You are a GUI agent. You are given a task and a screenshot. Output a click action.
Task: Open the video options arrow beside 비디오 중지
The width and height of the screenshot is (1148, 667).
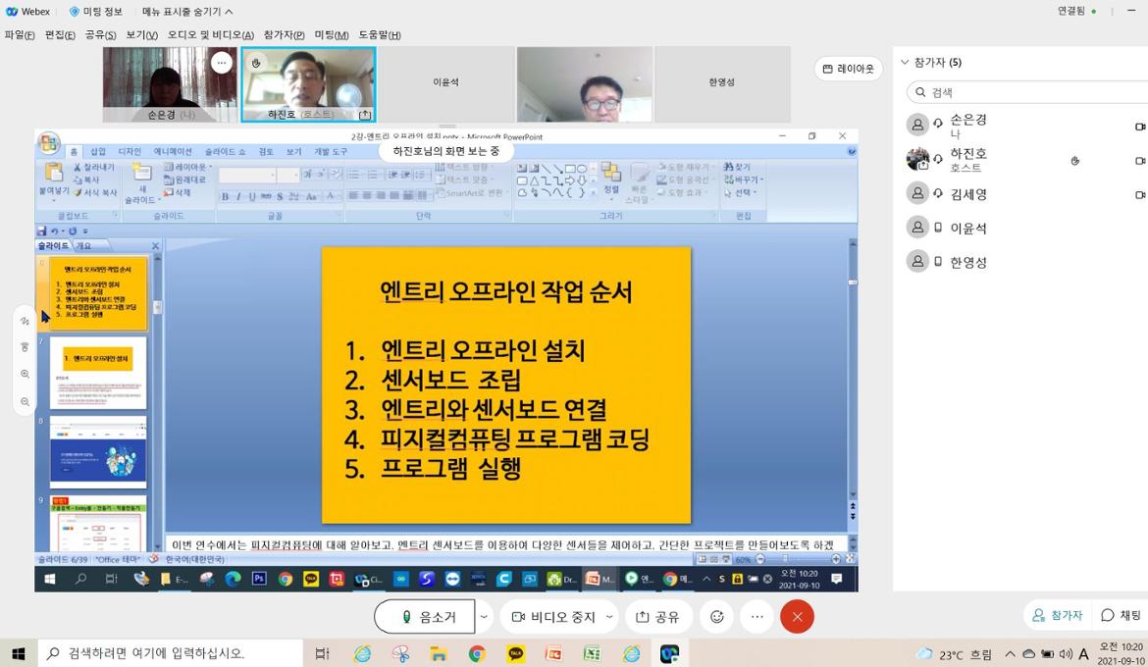point(610,616)
